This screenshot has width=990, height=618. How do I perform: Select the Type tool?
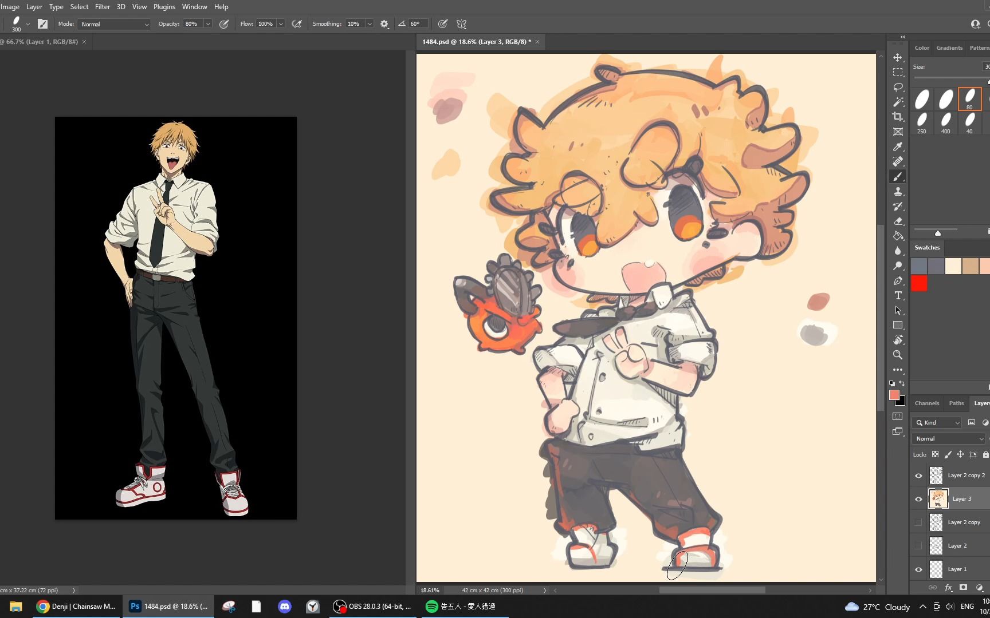898,295
